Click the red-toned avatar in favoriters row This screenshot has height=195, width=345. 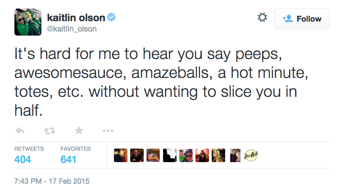pyautogui.click(x=202, y=155)
